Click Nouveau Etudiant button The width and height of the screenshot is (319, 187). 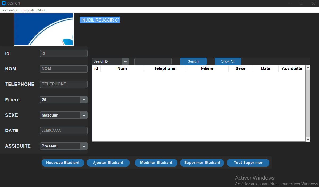[63, 163]
